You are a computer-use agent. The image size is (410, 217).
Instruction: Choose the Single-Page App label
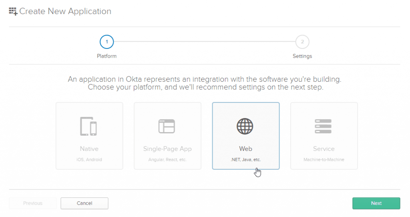[167, 149]
